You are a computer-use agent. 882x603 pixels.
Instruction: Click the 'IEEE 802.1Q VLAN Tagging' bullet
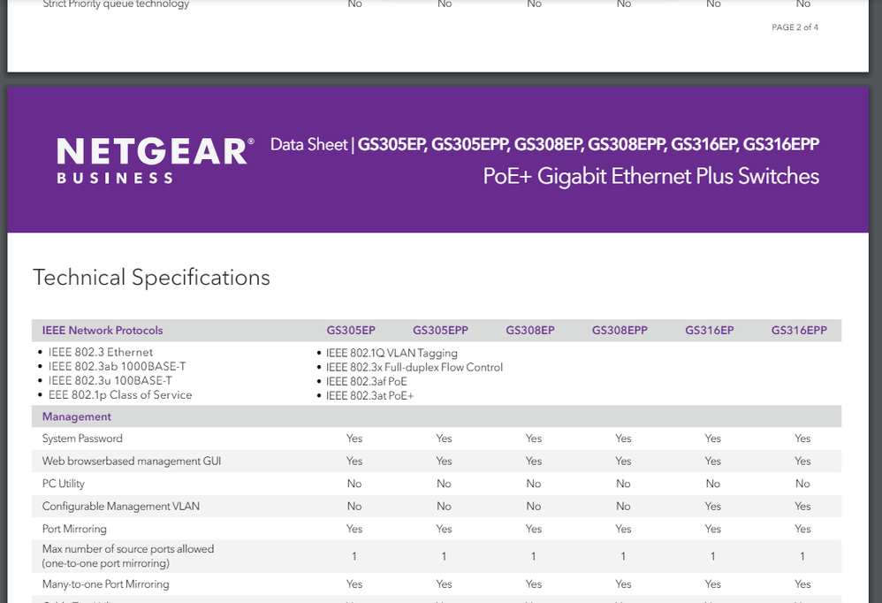[x=392, y=354]
